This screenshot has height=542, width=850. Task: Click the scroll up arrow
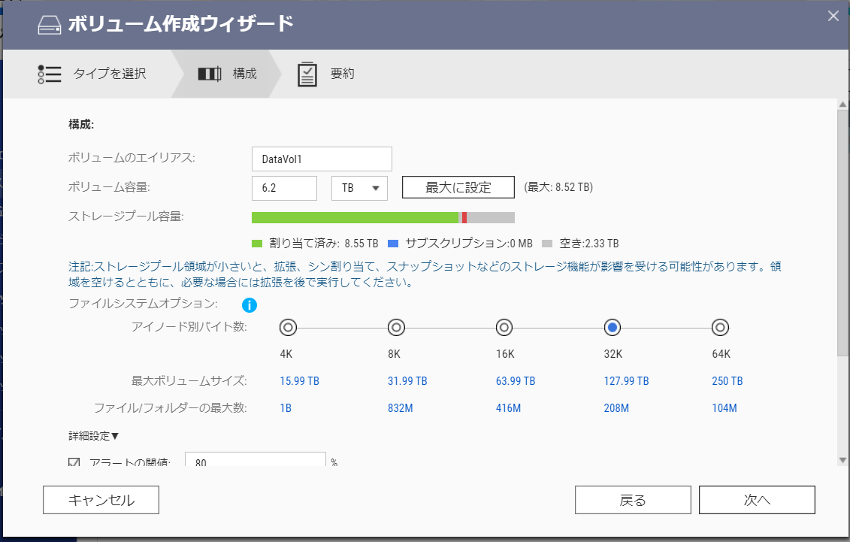842,104
